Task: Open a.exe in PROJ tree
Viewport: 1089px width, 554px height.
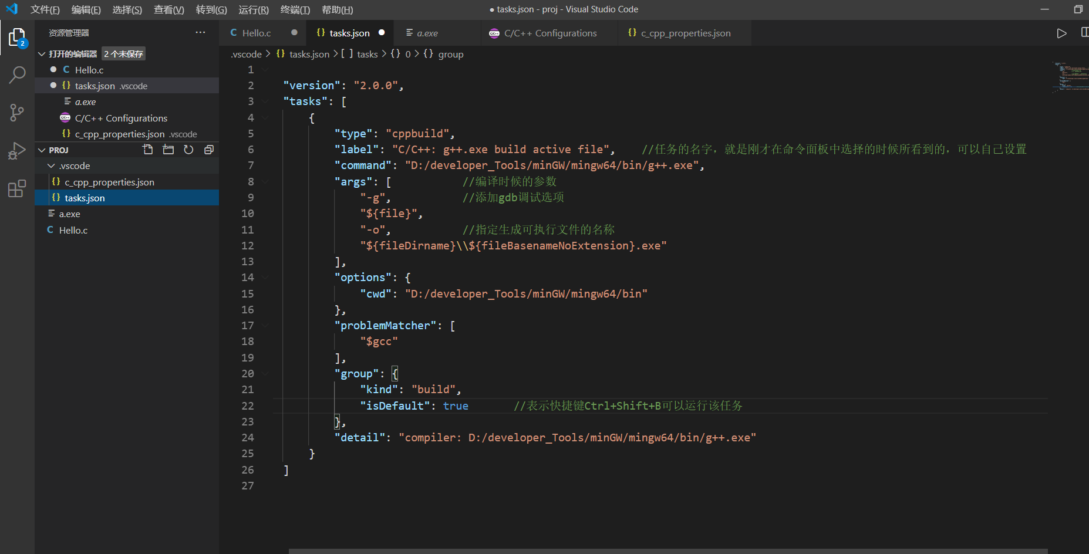Action: (127, 214)
